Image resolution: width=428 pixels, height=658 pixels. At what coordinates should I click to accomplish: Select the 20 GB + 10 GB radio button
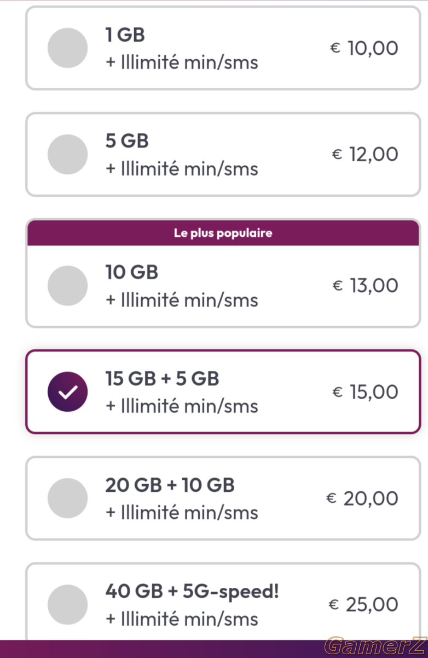[68, 498]
